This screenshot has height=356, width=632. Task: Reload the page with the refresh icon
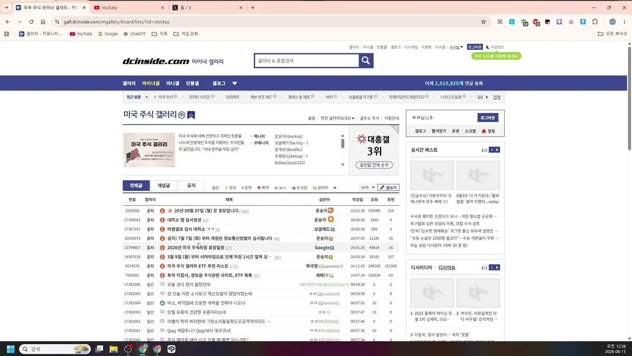pos(31,22)
